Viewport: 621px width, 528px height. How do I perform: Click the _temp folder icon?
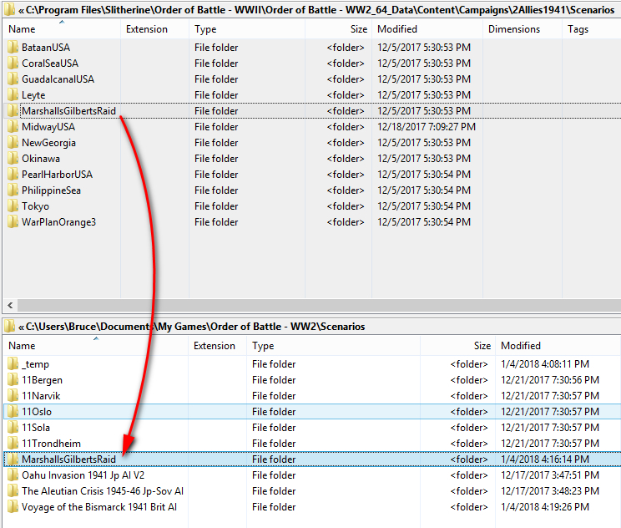(x=13, y=363)
